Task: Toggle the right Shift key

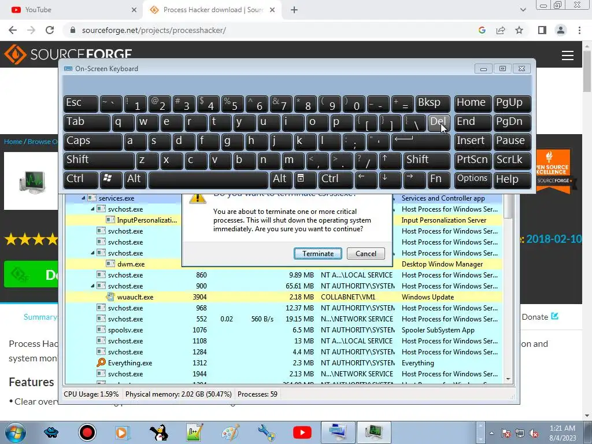Action: point(427,161)
